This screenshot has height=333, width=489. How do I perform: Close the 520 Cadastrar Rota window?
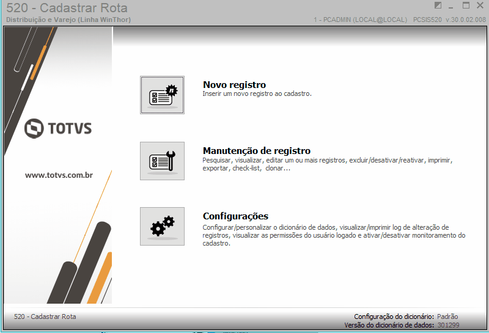click(x=480, y=5)
